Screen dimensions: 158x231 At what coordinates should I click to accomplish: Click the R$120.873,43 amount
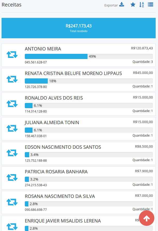pos(142,48)
